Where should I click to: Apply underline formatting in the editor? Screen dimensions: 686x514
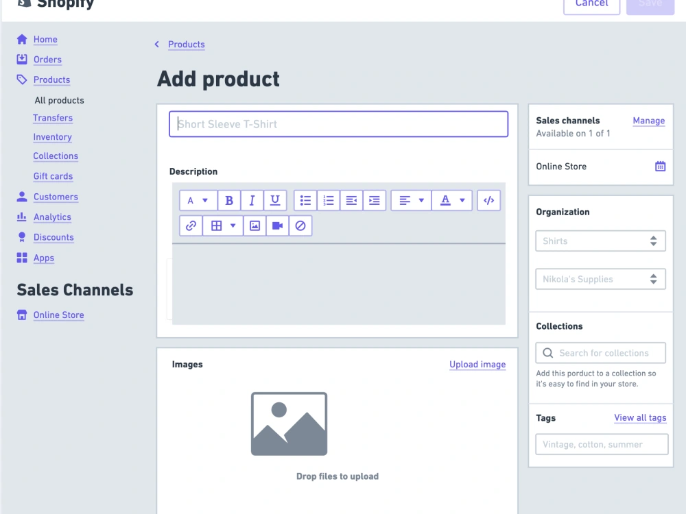[x=274, y=200]
